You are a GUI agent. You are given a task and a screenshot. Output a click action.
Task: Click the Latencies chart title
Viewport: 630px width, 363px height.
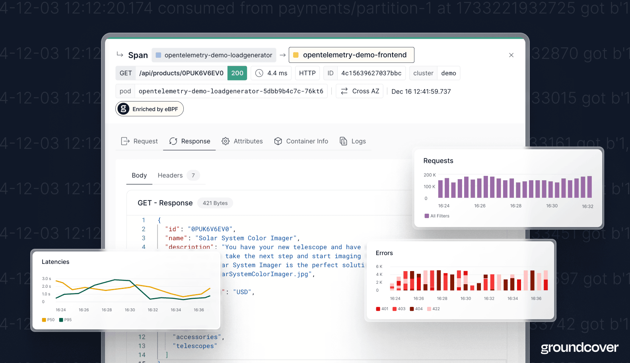coord(55,262)
